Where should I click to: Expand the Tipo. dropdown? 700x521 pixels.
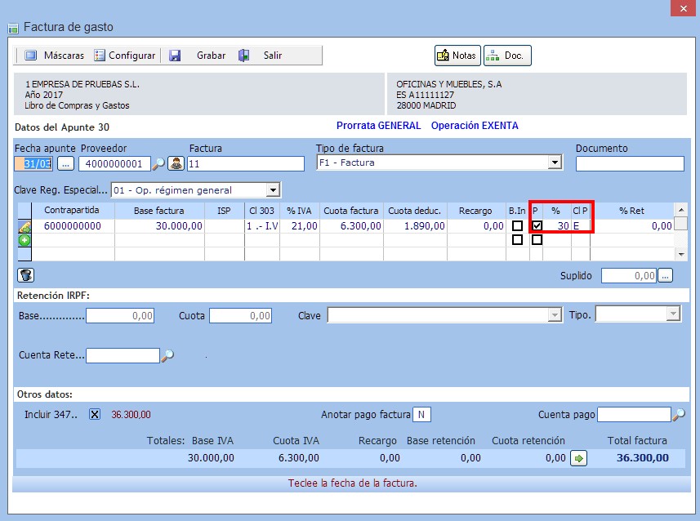click(x=673, y=314)
